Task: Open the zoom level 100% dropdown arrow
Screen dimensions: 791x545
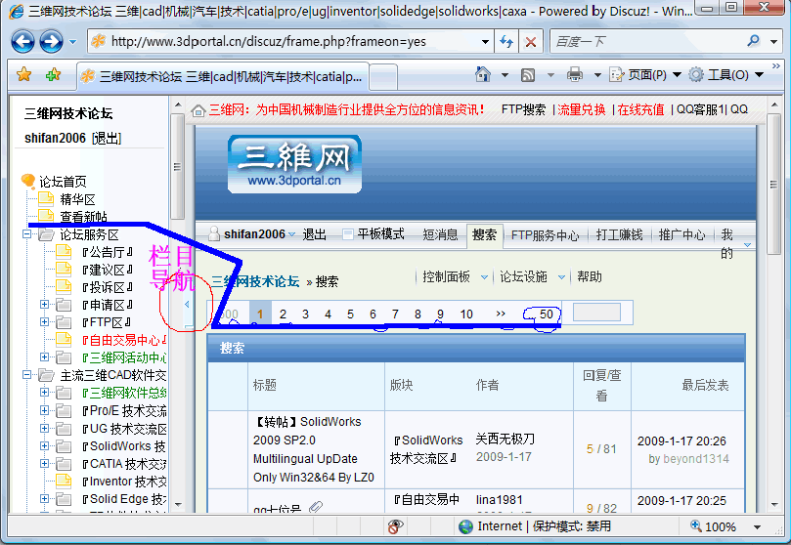Action: click(757, 526)
